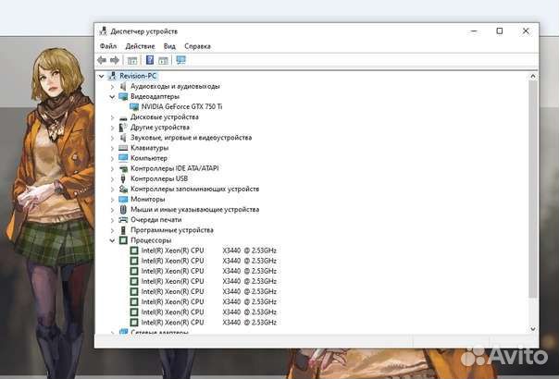This screenshot has width=559, height=379.
Task: Click the Очереди печати printer icon
Action: click(x=123, y=220)
